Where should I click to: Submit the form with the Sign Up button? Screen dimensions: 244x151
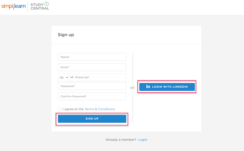(x=92, y=119)
